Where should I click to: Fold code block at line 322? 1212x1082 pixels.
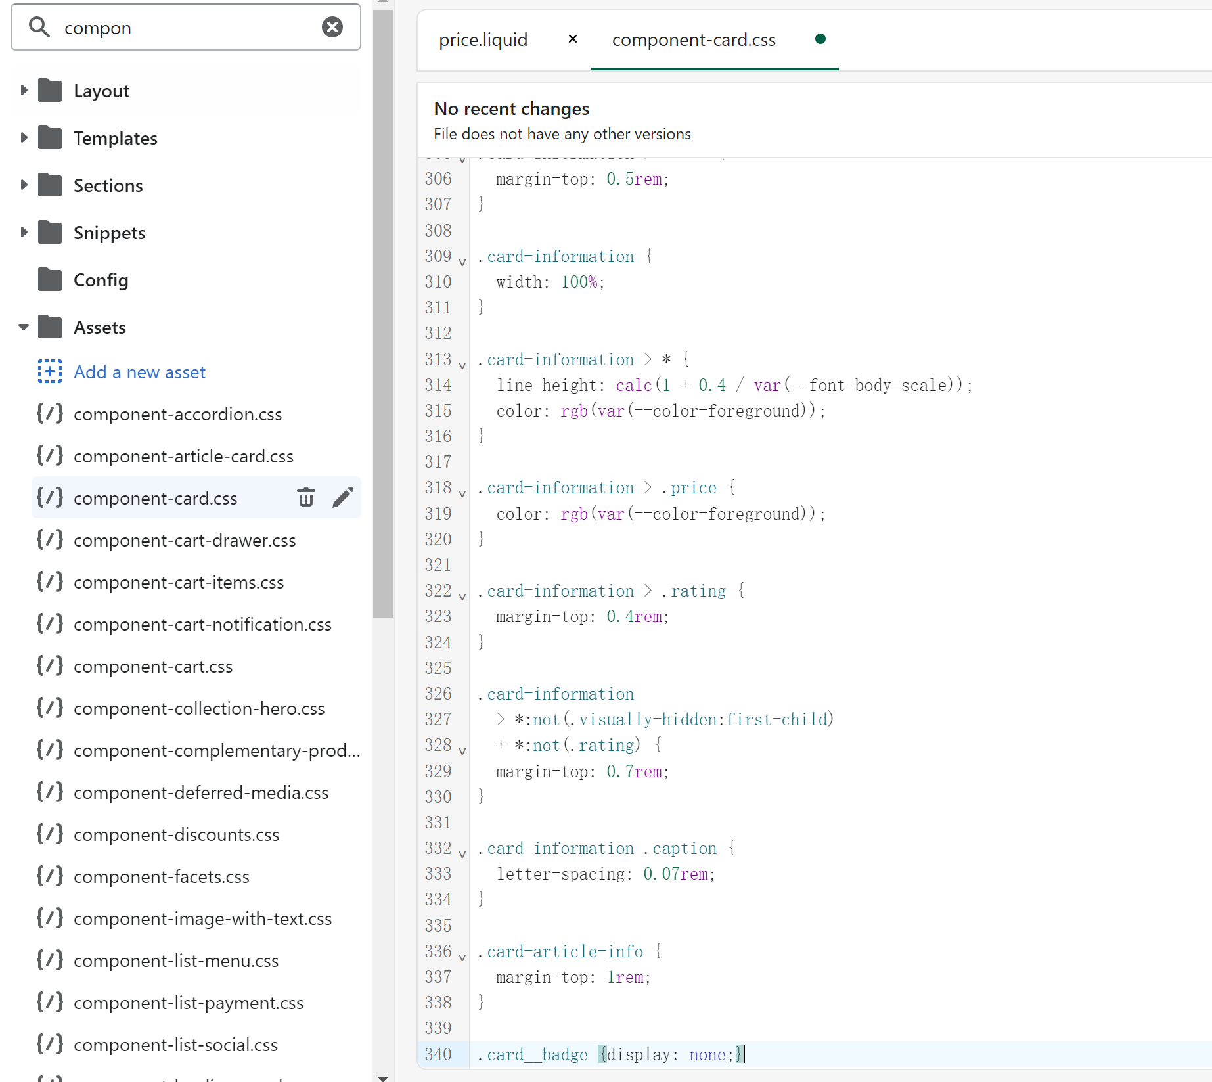coord(462,597)
